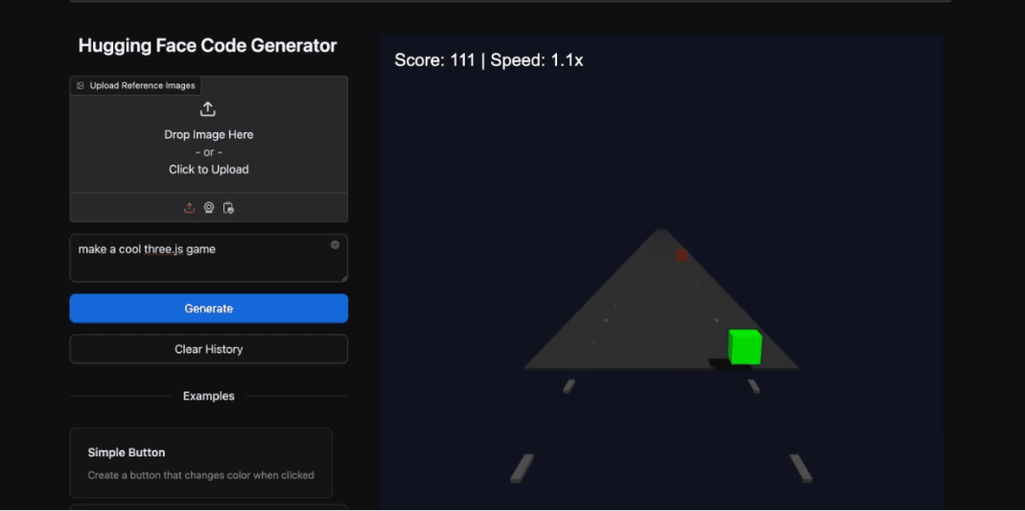Click the large upload arrow in drop zone

208,109
